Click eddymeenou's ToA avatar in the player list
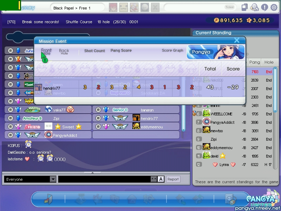Image resolution: width=281 pixels, height=211 pixels. click(x=136, y=126)
